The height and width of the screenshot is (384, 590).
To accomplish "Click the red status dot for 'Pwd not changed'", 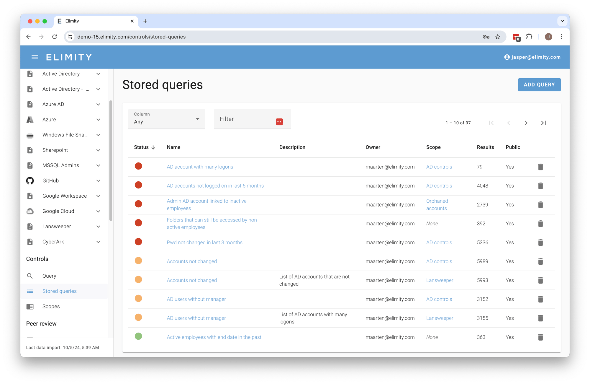I will 138,242.
